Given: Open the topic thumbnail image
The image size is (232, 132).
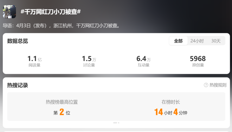Looking at the screenshot, I should (x=9, y=12).
